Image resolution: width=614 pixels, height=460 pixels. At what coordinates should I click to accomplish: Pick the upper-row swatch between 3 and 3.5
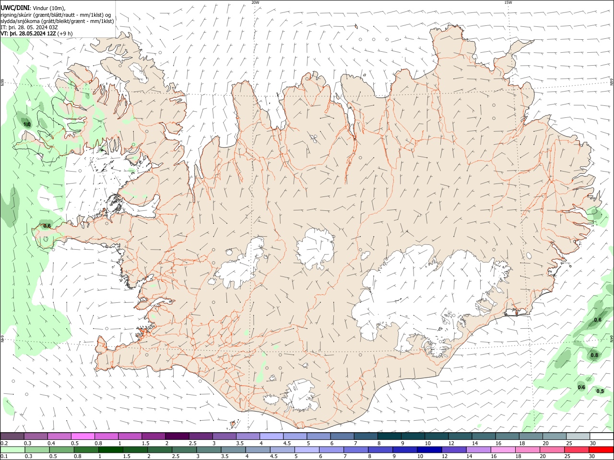224,436
